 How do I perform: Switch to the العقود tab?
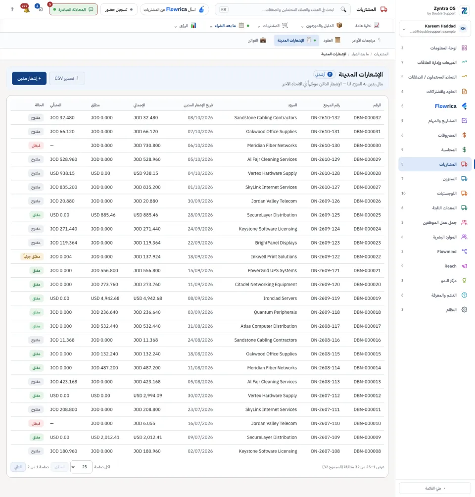pyautogui.click(x=332, y=40)
